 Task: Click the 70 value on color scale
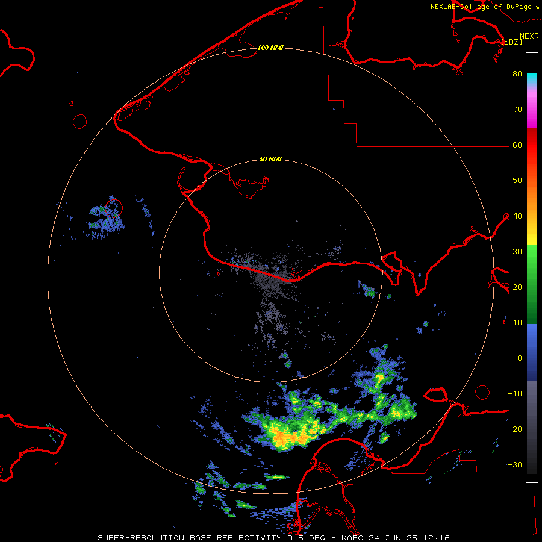pos(517,109)
